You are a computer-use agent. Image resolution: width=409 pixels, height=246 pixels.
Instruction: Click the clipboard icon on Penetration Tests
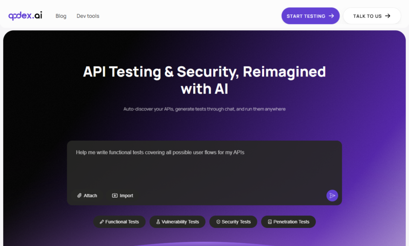point(270,222)
